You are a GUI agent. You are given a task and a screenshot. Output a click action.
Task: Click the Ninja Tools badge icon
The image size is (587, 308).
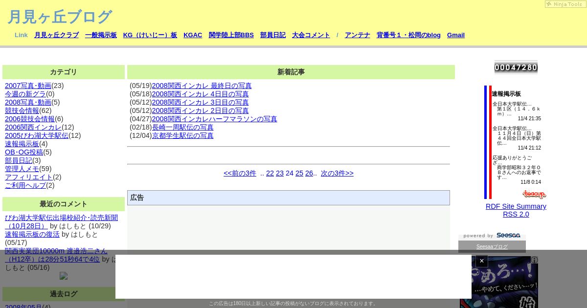coord(565,4)
